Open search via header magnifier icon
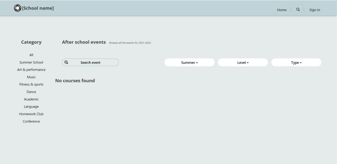Screen dimensions: 337x164 (x=298, y=10)
